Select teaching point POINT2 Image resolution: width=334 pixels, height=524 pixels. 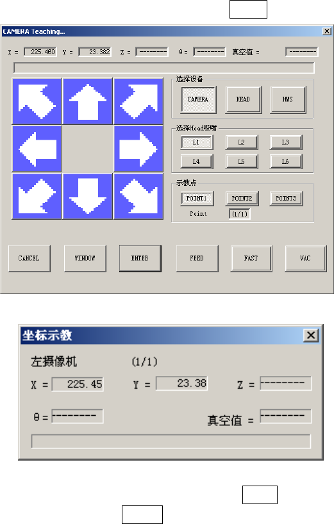[242, 199]
